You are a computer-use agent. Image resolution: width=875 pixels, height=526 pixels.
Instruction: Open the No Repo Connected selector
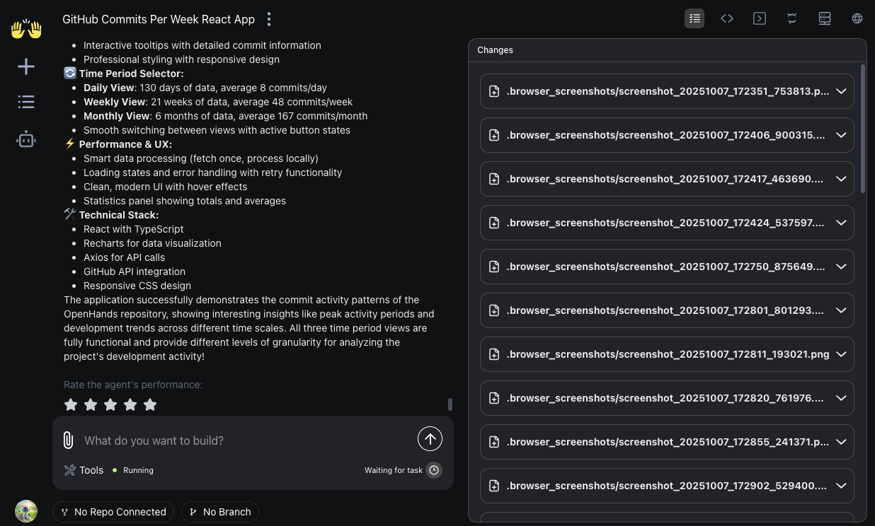[x=113, y=512]
